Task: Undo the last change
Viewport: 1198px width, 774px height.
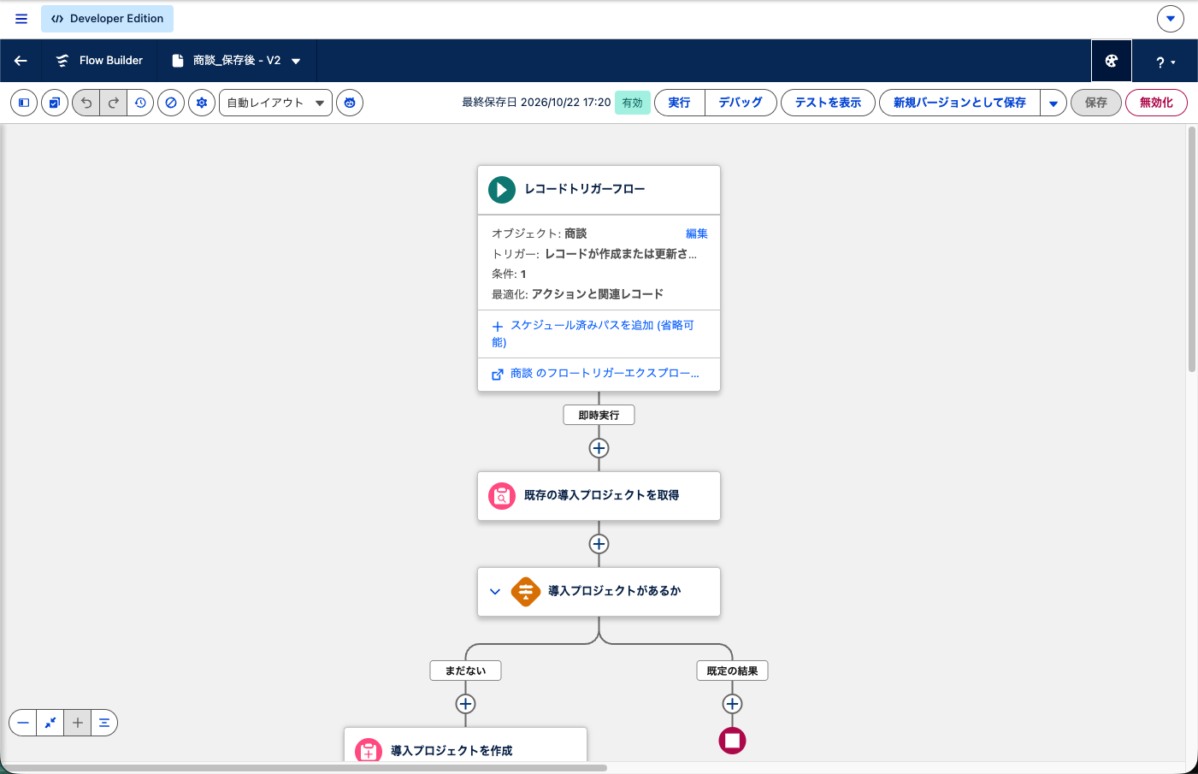Action: point(86,103)
